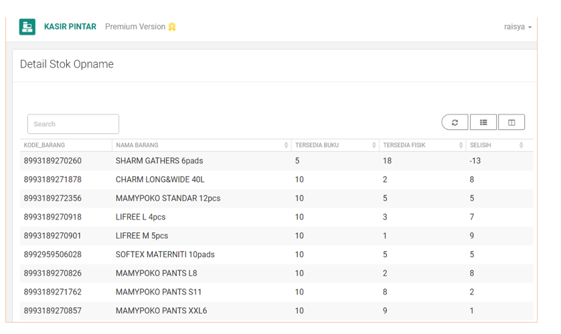Click LIFREE L 4pcs item name
The height and width of the screenshot is (334, 561).
(141, 217)
